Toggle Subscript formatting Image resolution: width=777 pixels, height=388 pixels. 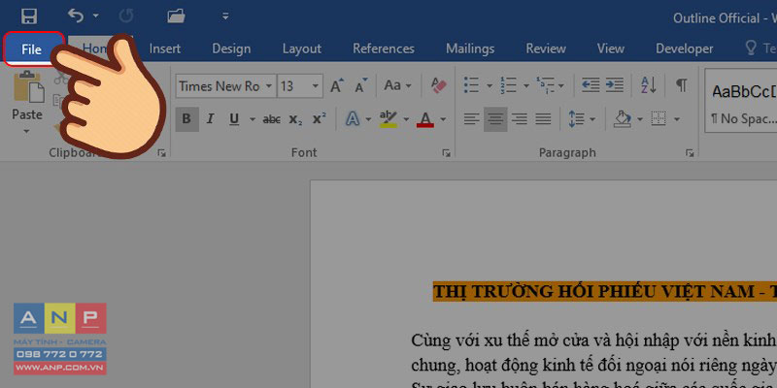296,119
